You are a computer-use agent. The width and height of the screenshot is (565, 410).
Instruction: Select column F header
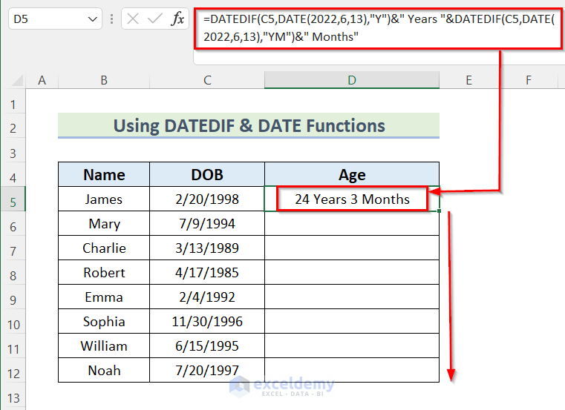pos(528,80)
